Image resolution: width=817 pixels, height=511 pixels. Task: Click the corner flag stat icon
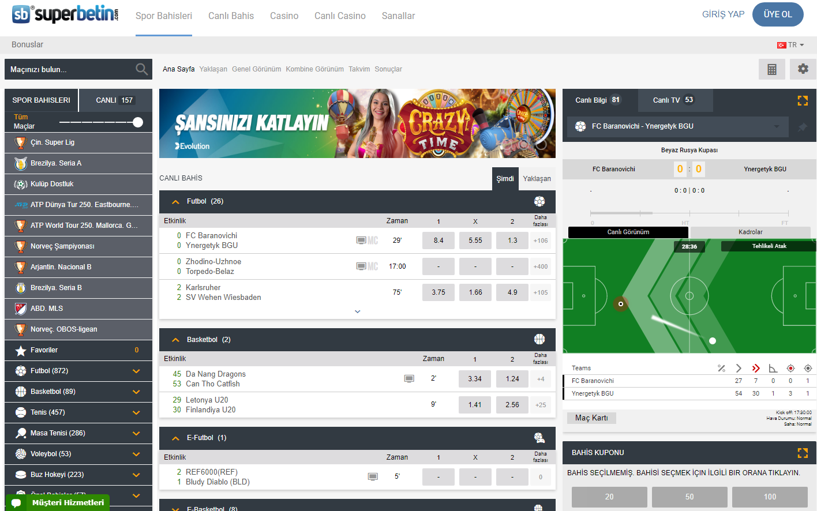tap(773, 368)
